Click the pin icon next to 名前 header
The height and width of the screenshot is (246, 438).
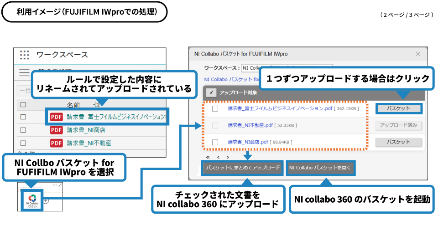point(96,105)
